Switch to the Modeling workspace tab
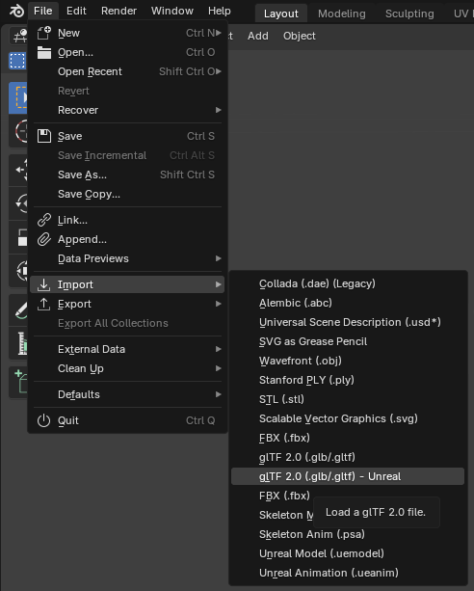Image resolution: width=474 pixels, height=591 pixels. click(341, 13)
